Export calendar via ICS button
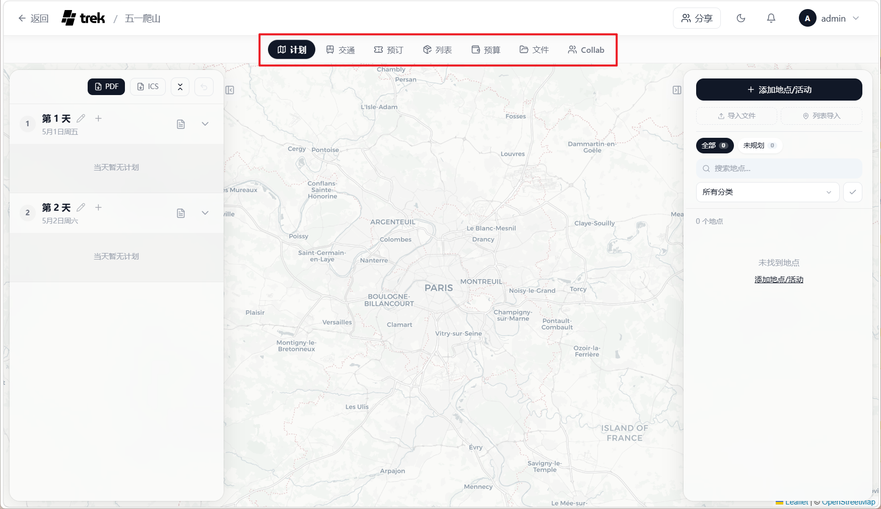Image resolution: width=881 pixels, height=509 pixels. pyautogui.click(x=148, y=87)
